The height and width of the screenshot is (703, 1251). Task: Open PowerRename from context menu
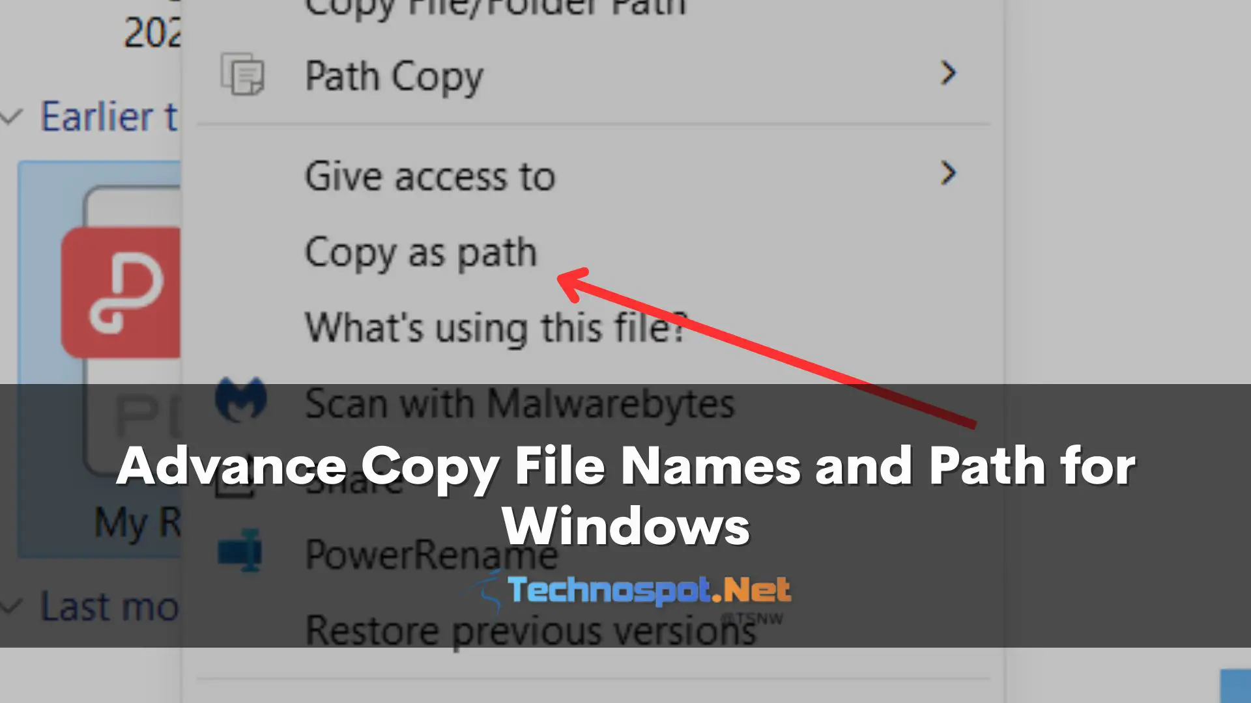click(x=431, y=555)
